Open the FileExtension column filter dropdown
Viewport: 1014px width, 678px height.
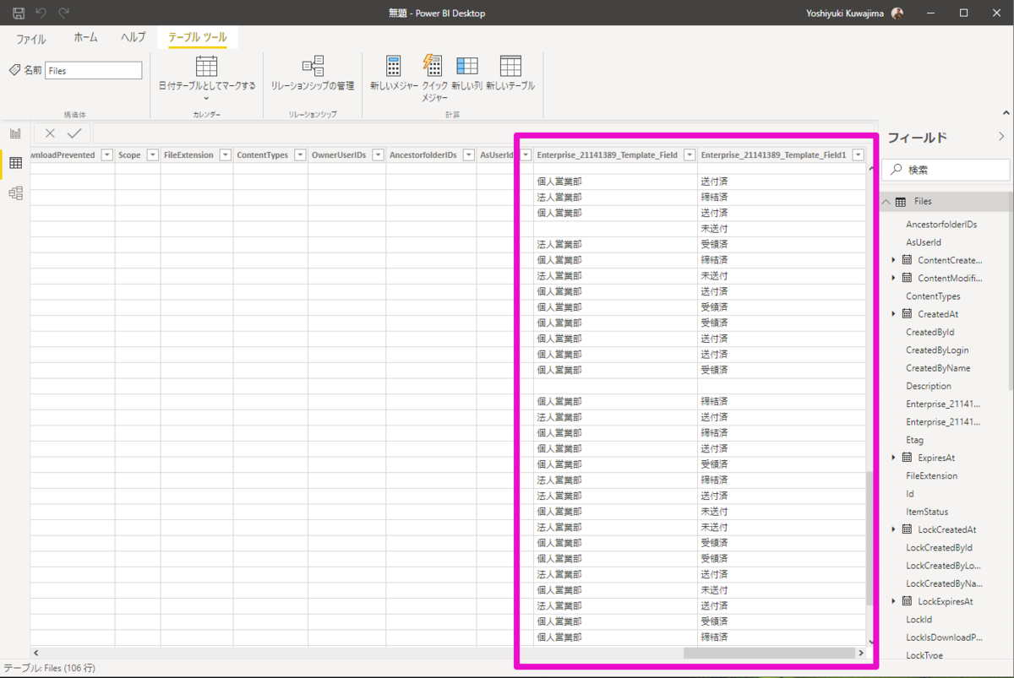coord(225,155)
